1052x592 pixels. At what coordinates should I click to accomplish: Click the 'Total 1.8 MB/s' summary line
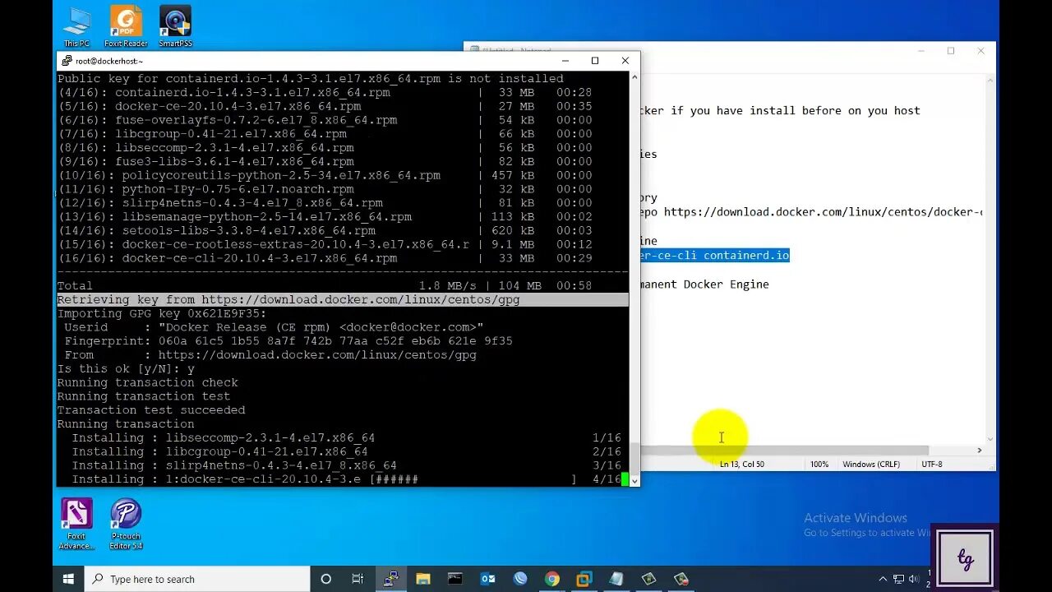(325, 286)
